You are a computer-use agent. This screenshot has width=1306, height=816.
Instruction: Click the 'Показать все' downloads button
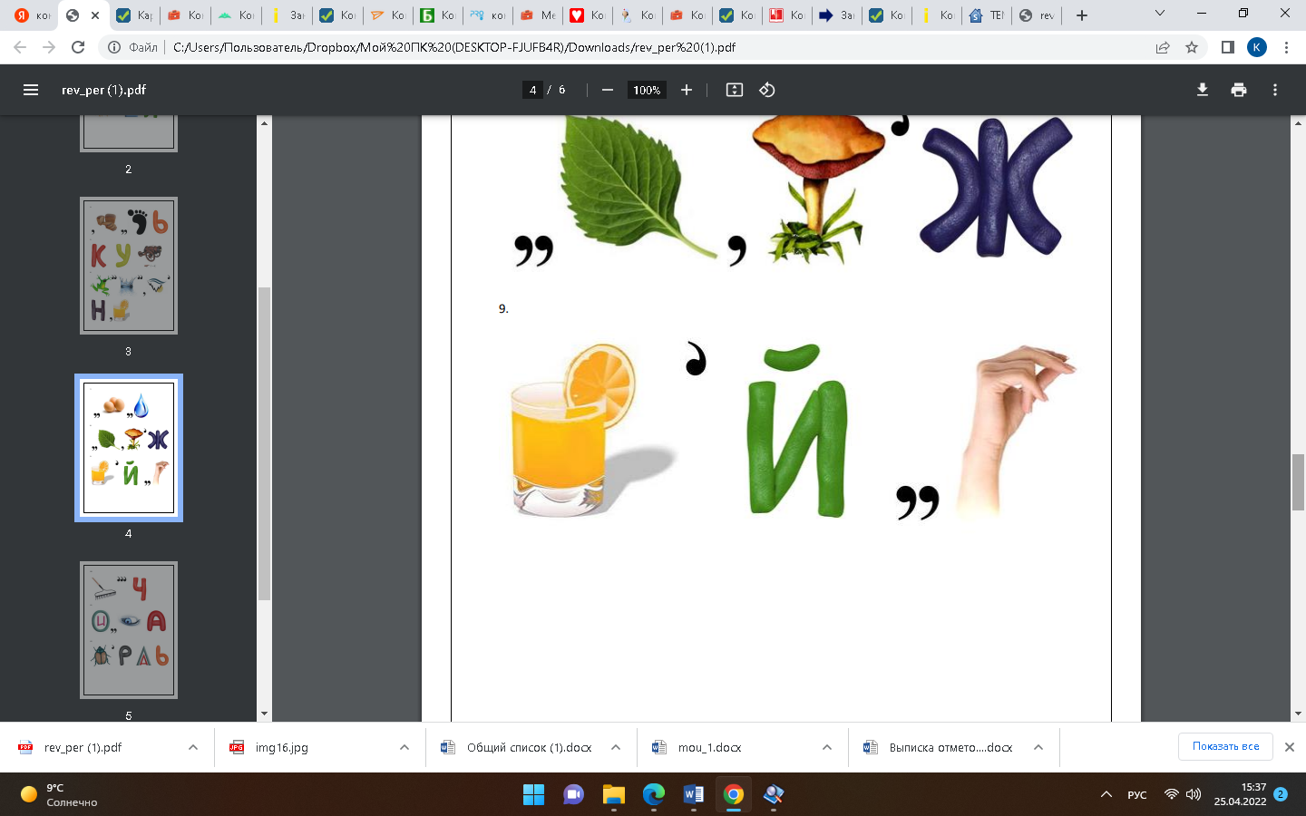pos(1225,746)
